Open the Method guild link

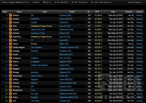34,83
